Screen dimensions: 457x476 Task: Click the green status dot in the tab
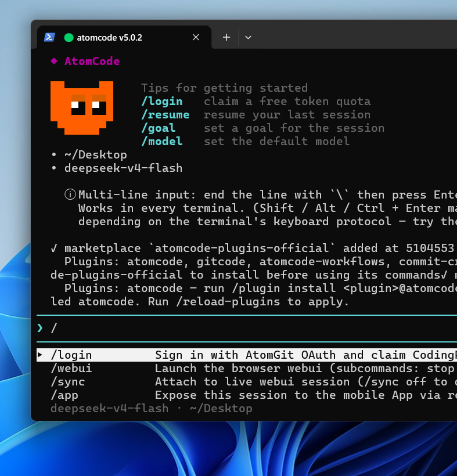69,38
